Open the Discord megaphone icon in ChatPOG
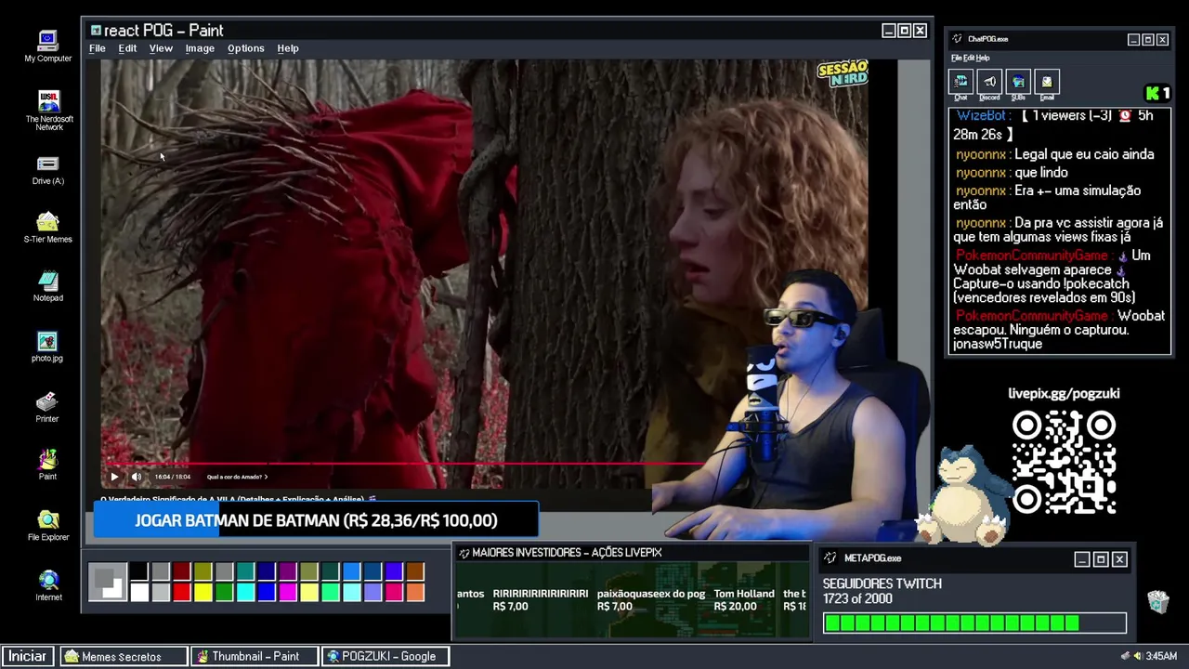The width and height of the screenshot is (1189, 669). (x=989, y=82)
